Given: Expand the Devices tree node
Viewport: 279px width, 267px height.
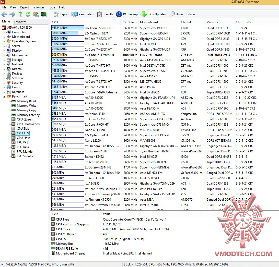Looking at the screenshot, I should 4,74.
